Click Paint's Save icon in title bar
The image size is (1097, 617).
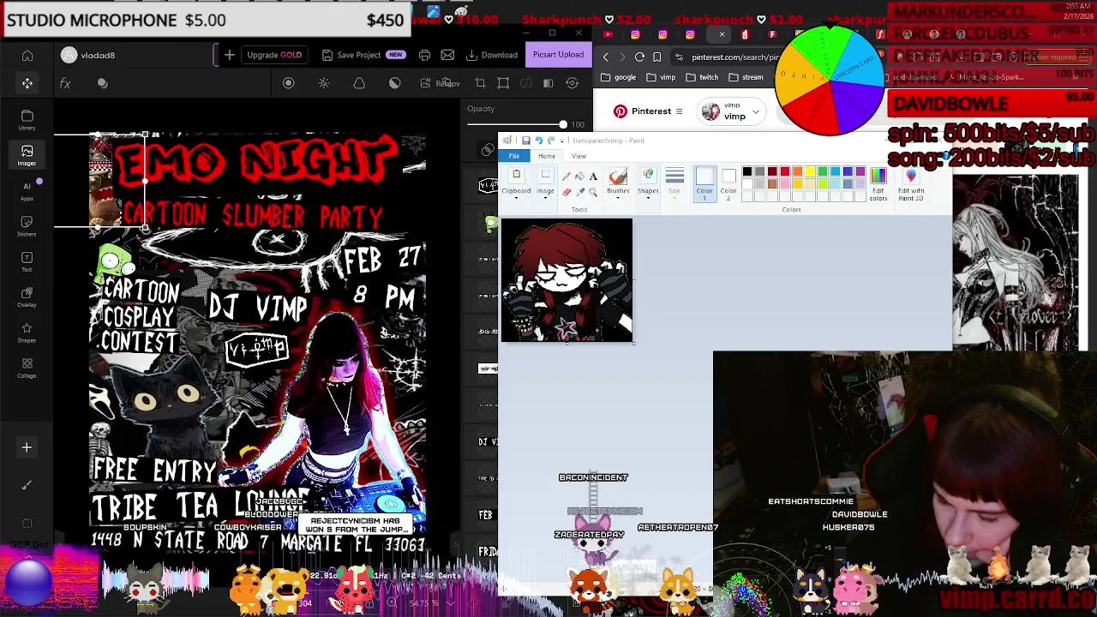pyautogui.click(x=526, y=141)
